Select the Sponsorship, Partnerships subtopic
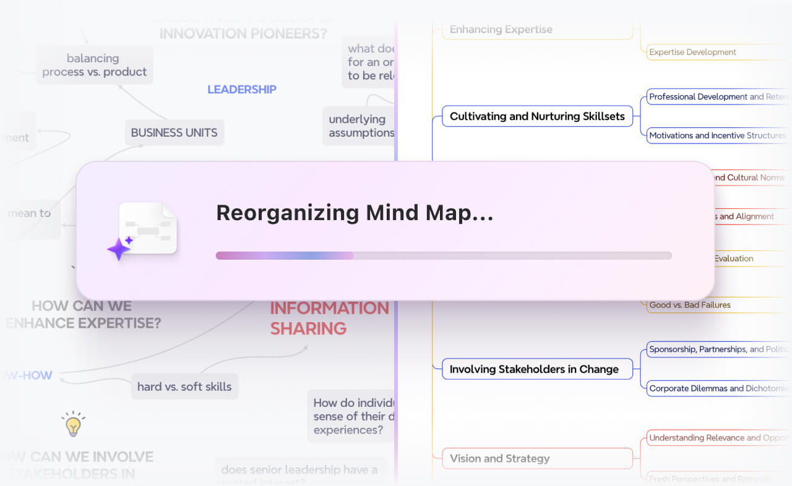Screen dimensions: 792x486 click(718, 349)
